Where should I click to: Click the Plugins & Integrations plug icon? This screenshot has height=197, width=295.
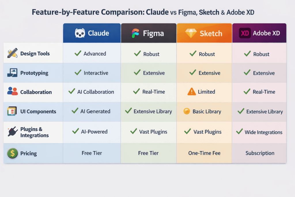[12, 132]
